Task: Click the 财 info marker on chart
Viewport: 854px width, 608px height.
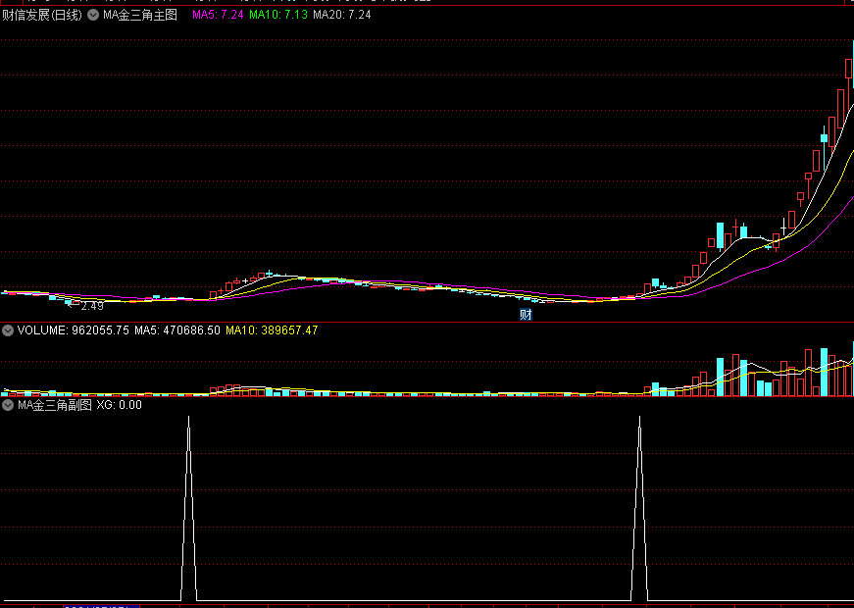Action: point(526,315)
